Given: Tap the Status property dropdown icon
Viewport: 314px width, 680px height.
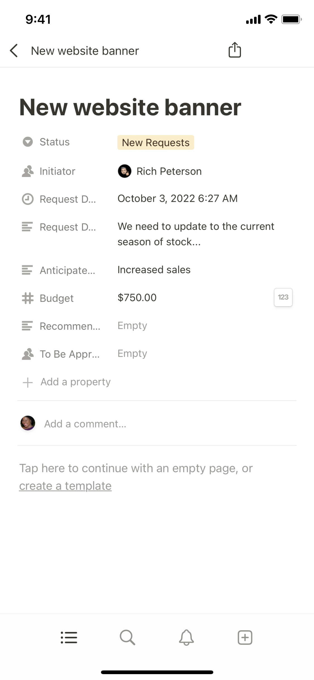Looking at the screenshot, I should [28, 142].
